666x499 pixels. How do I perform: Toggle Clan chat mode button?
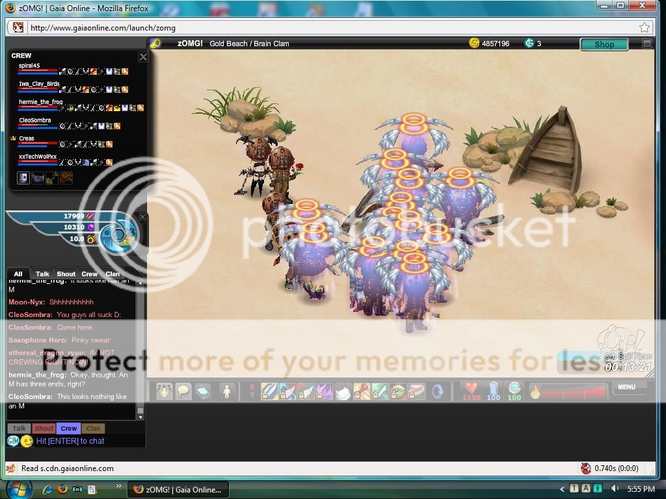pos(93,428)
